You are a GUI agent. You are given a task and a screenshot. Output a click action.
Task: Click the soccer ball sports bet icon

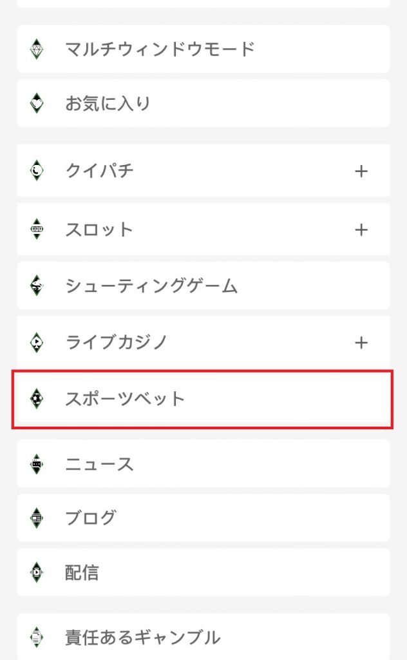pyautogui.click(x=37, y=399)
